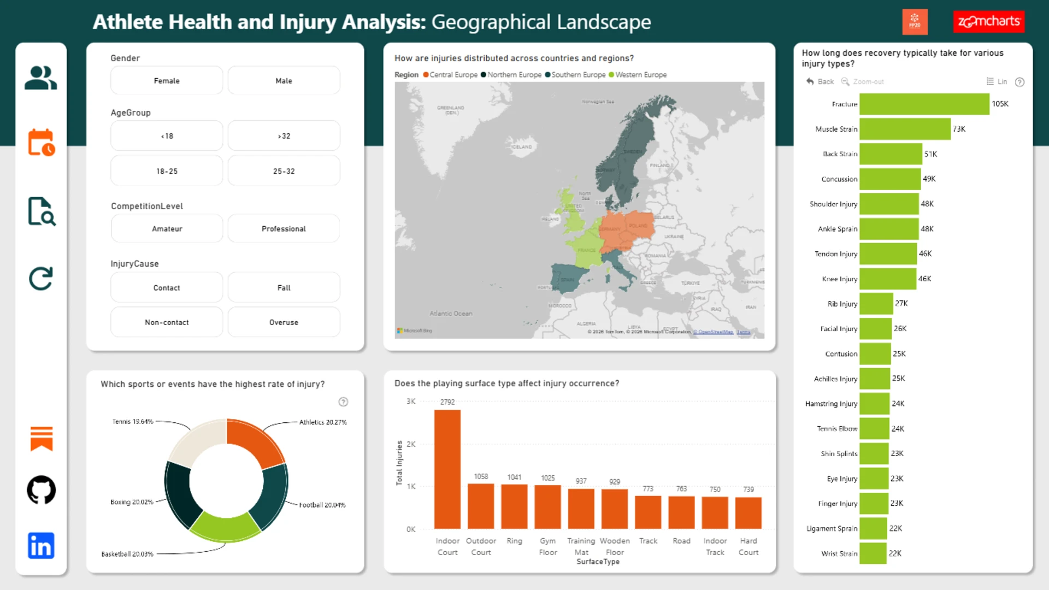The width and height of the screenshot is (1049, 590).
Task: Click the orange FP20 challenge logo
Action: tap(915, 22)
